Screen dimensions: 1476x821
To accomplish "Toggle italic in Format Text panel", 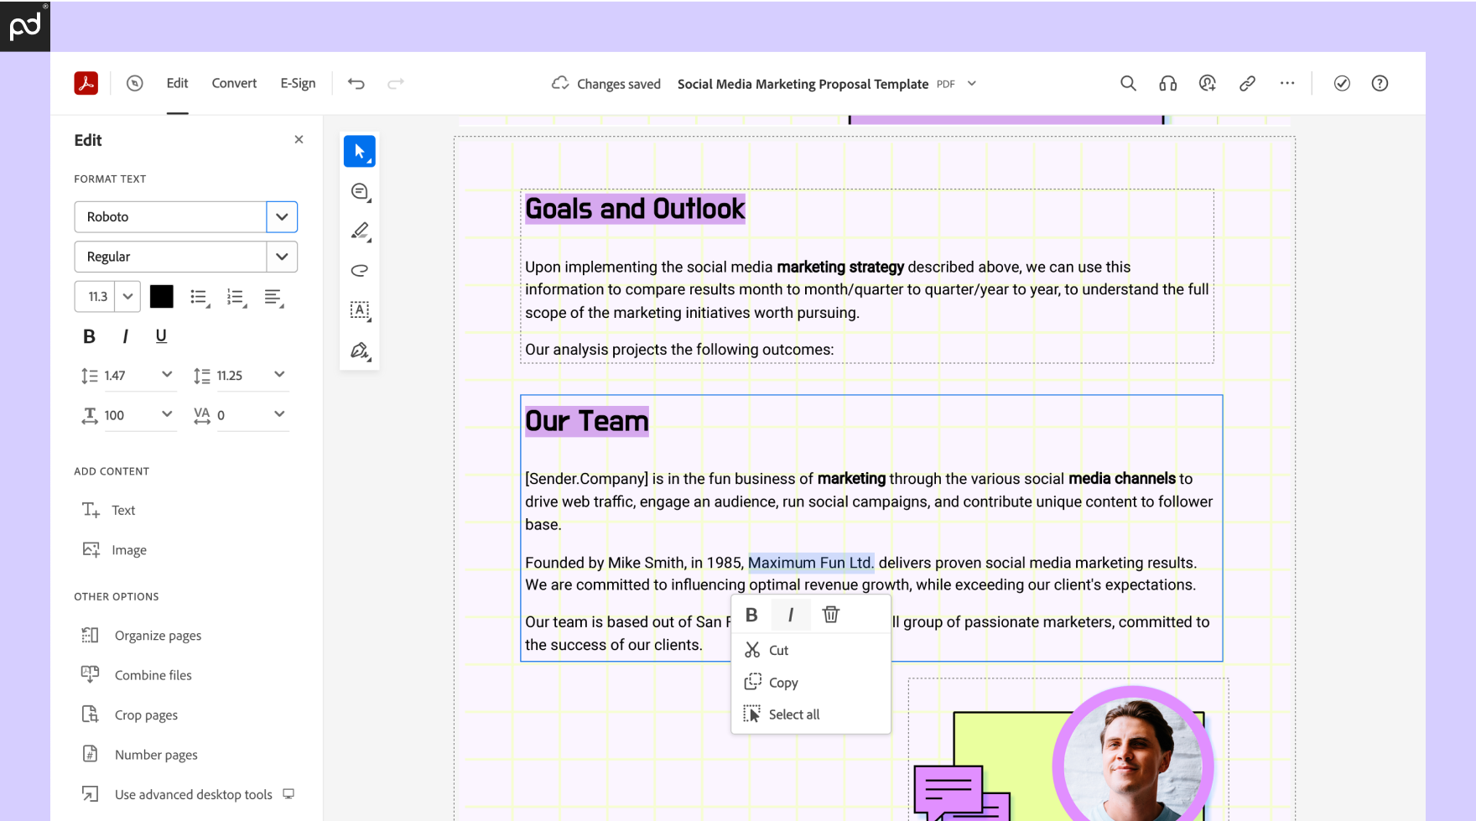I will 125,336.
